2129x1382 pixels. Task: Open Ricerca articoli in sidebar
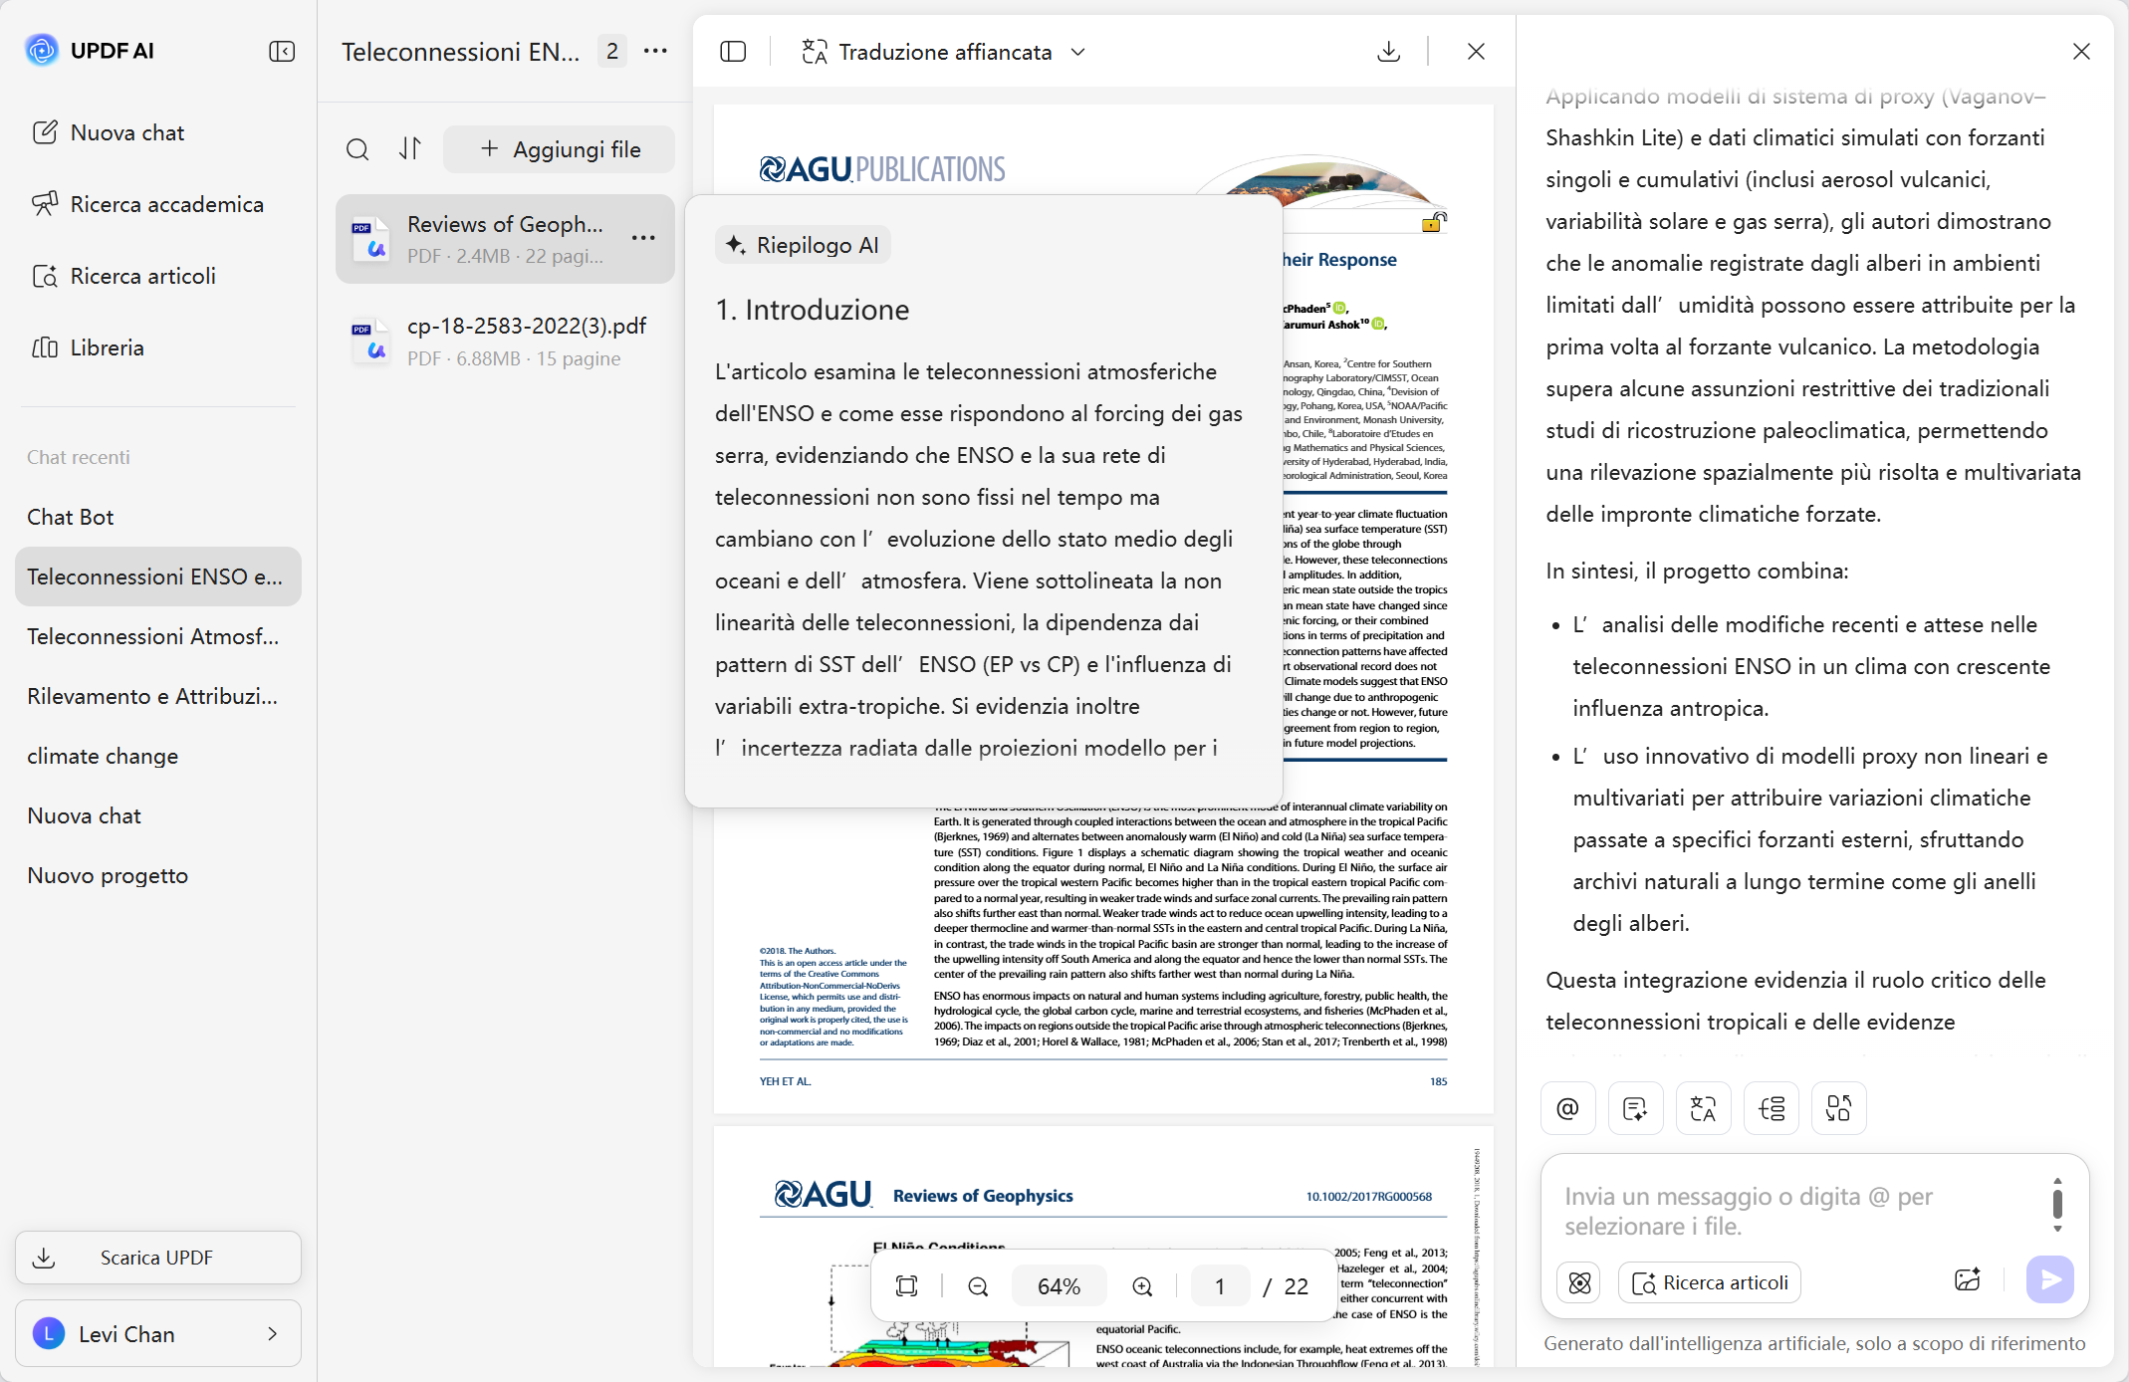123,276
